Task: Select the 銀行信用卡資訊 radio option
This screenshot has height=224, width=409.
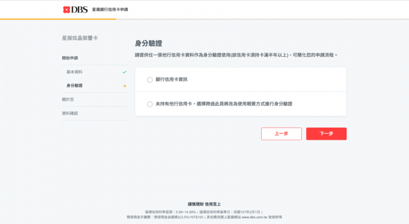Action: click(150, 80)
